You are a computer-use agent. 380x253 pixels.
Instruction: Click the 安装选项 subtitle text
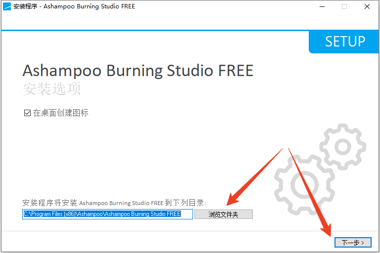pyautogui.click(x=52, y=89)
